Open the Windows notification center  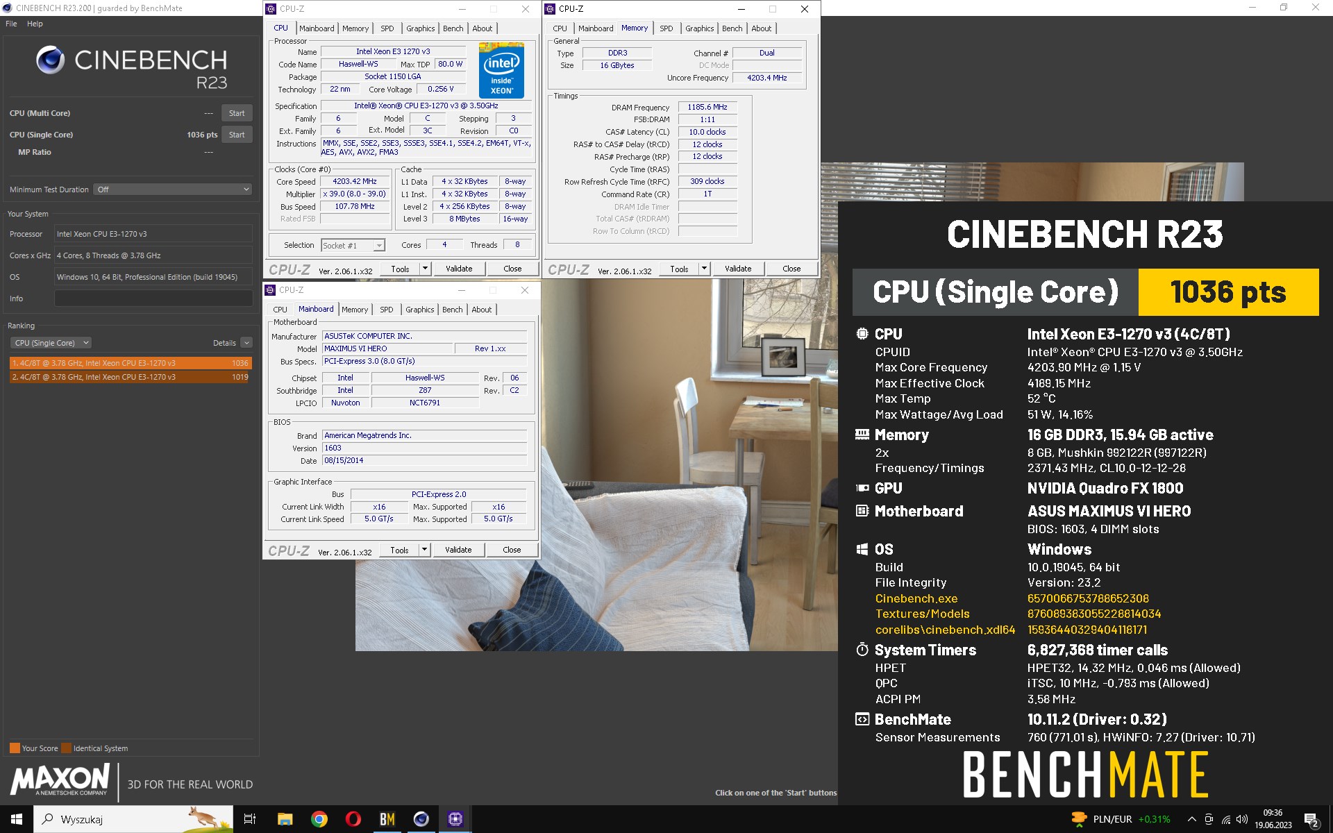coord(1311,820)
